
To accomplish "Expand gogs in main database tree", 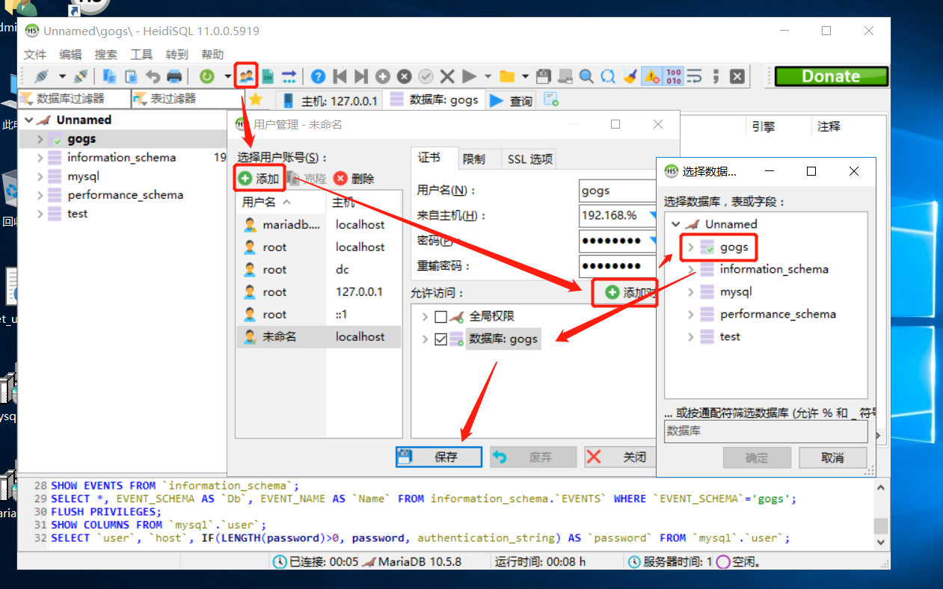I will click(40, 139).
